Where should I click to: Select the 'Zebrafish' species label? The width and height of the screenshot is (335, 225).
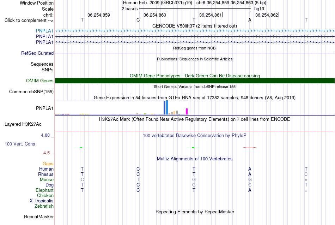coord(44,206)
